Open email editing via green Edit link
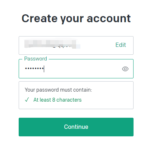Screen dimensions: 154x141 121,45
